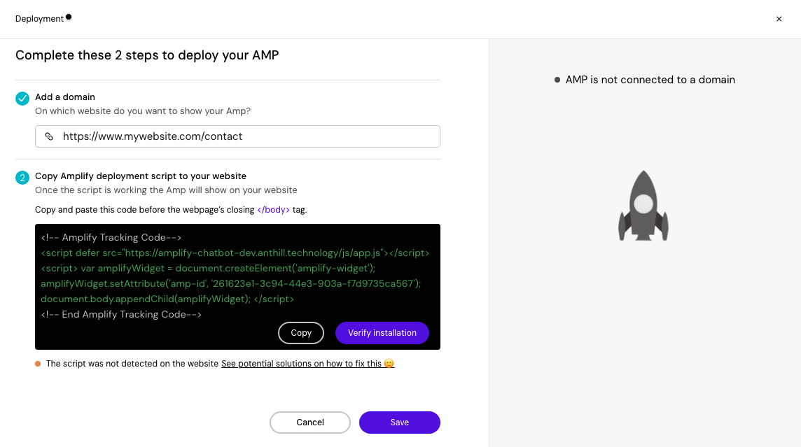Screen dimensions: 801x447
Task: Open See potential solutions on how to fix
Action: [302, 364]
